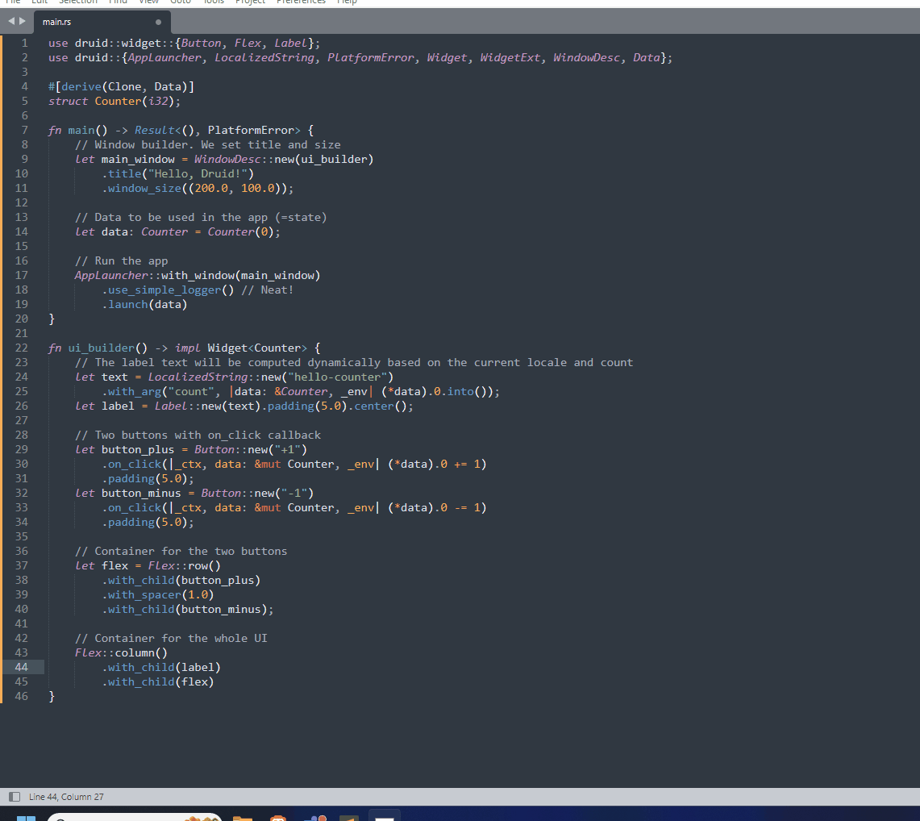
Task: Open the Project menu
Action: point(250,2)
